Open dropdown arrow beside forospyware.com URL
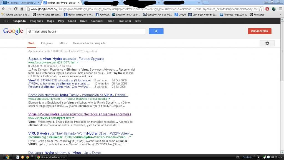284x160 pixels. [77, 62]
